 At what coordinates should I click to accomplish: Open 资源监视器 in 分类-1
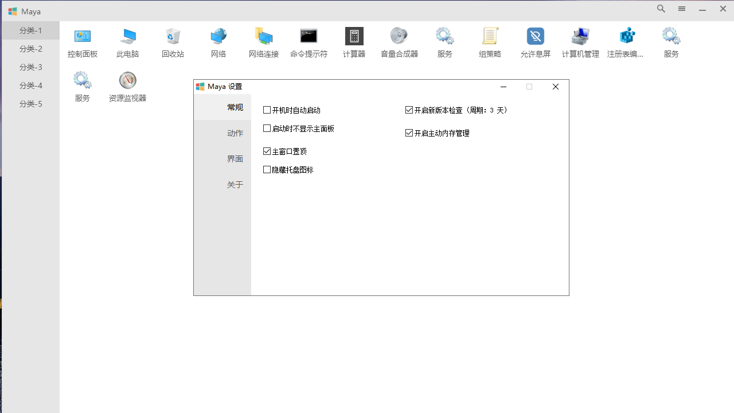coord(127,85)
